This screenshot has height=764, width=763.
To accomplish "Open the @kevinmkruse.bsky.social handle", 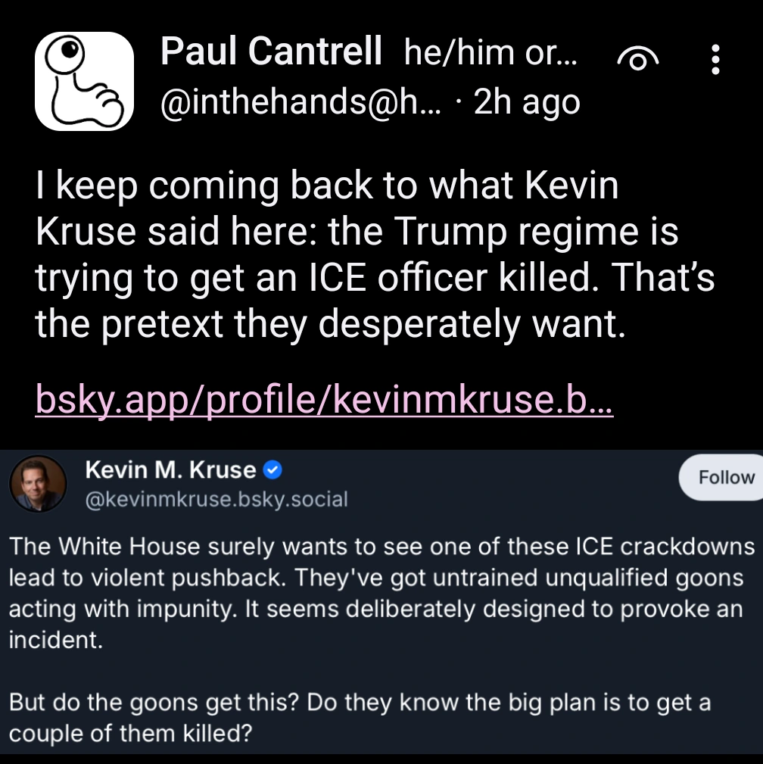I will [x=216, y=499].
